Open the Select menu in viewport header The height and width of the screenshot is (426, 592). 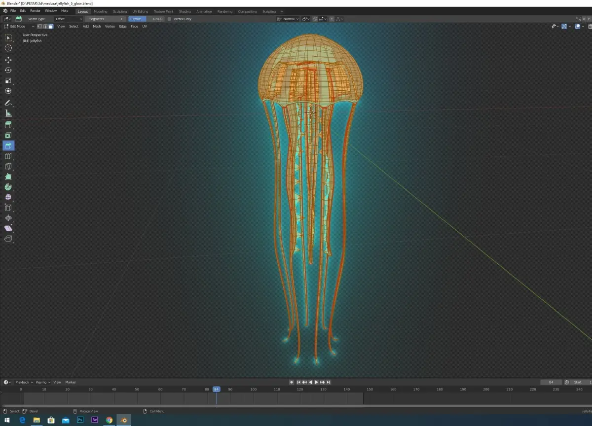point(74,26)
